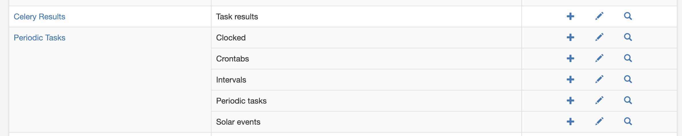
Task: Search Clocked entries with the magnifier
Action: click(x=628, y=37)
